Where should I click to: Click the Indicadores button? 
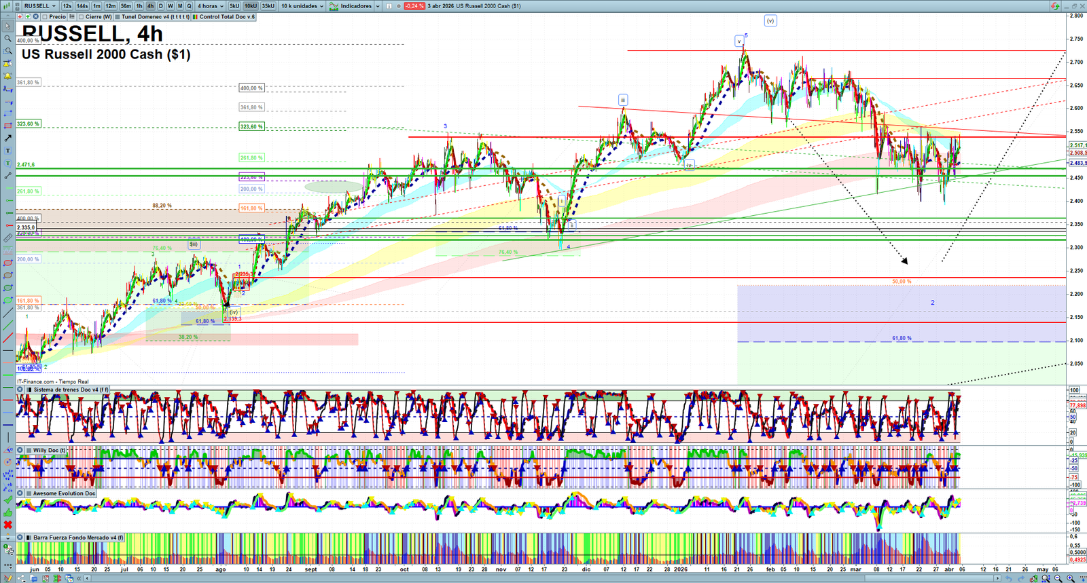[x=351, y=6]
